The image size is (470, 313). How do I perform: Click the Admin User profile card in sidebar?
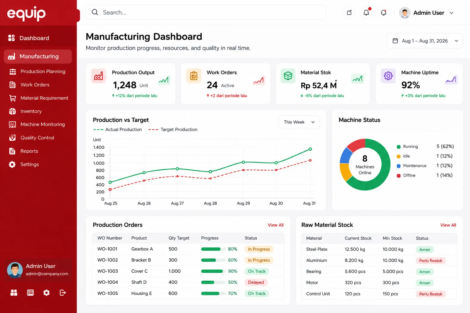[38, 270]
